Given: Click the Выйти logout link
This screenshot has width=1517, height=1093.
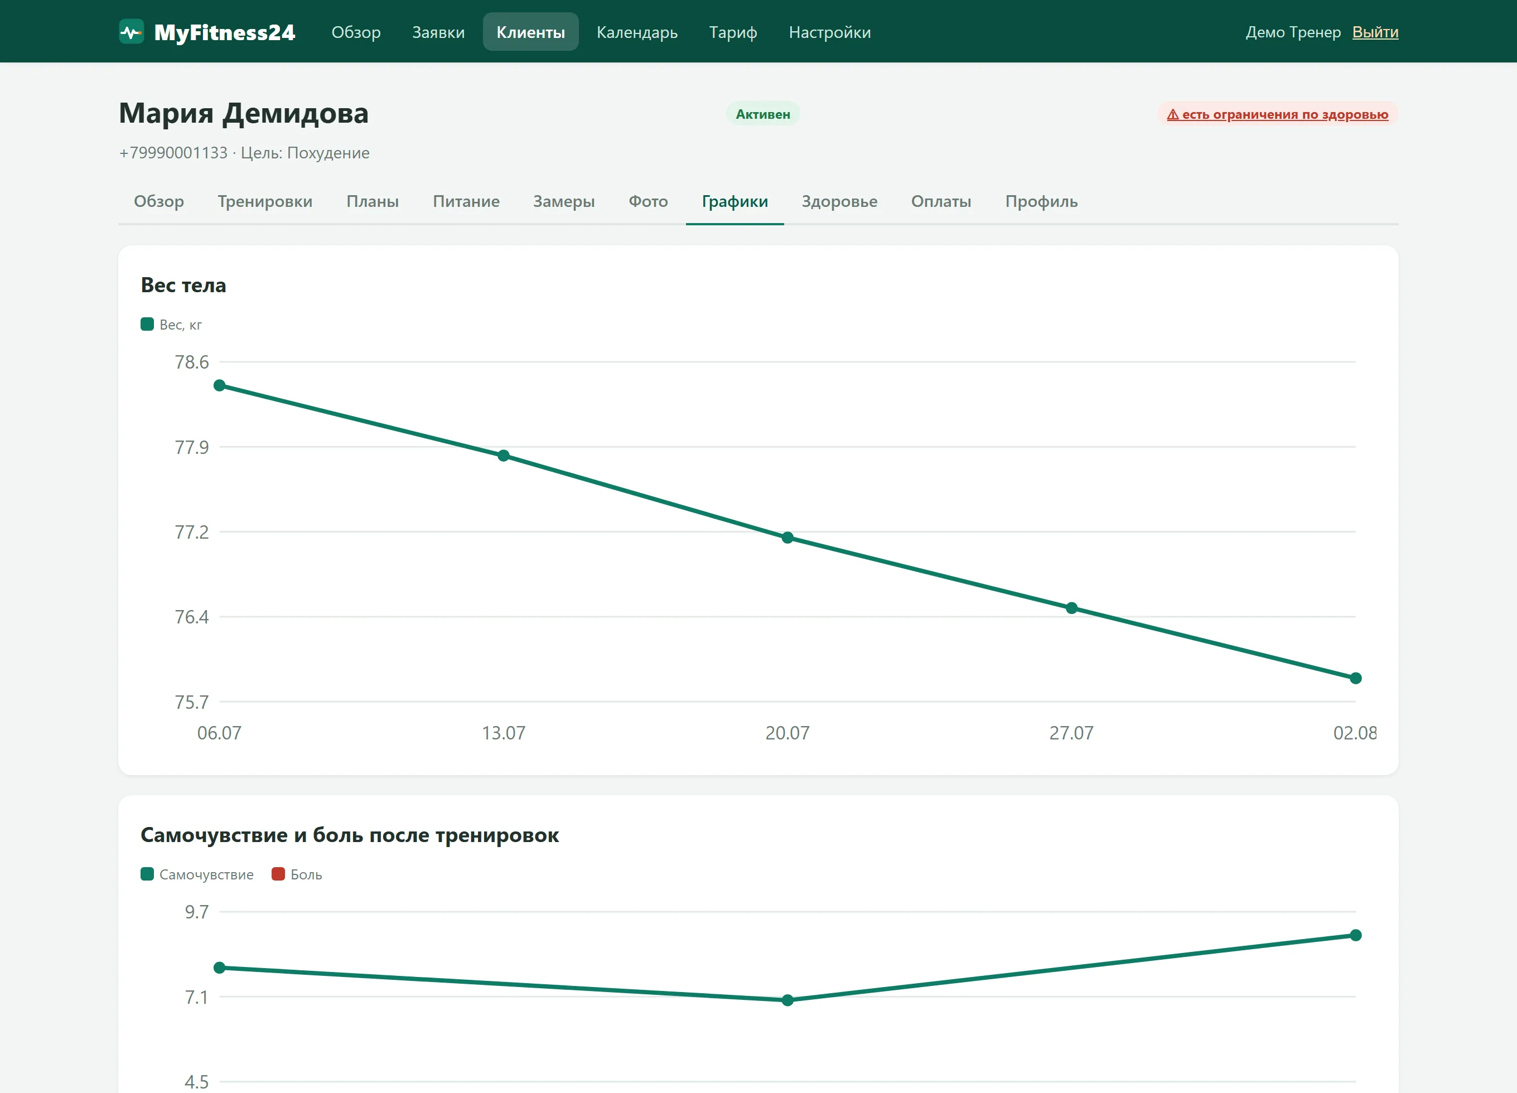Looking at the screenshot, I should tap(1375, 32).
